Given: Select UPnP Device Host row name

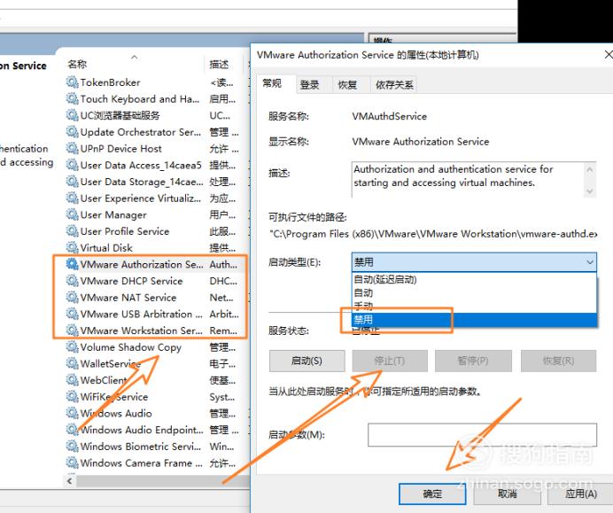Looking at the screenshot, I should click(120, 149).
